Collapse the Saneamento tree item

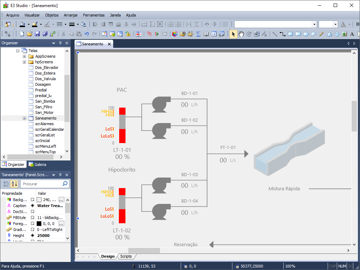(24, 118)
